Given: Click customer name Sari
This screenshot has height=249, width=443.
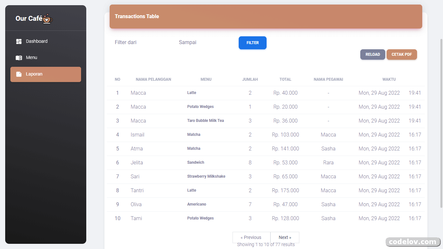Looking at the screenshot, I should tap(135, 176).
